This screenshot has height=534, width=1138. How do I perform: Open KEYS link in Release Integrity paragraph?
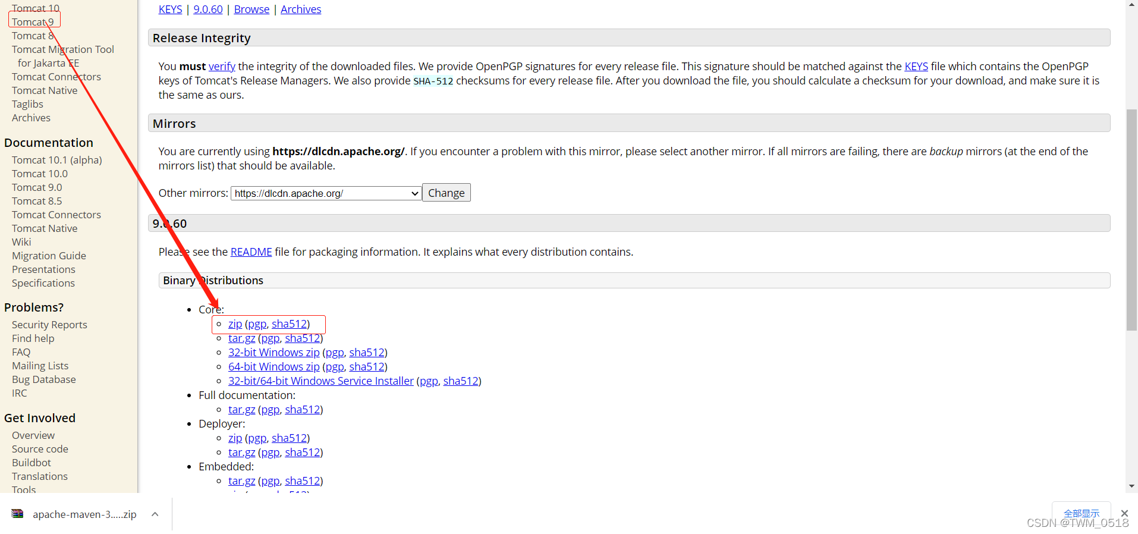[x=916, y=67]
